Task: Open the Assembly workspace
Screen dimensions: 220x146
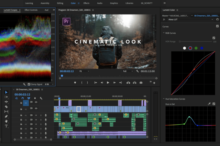Action: pos(45,3)
